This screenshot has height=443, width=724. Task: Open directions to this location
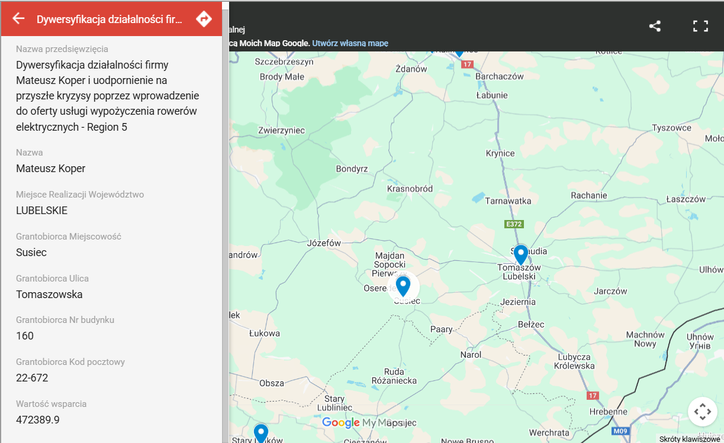pos(204,19)
